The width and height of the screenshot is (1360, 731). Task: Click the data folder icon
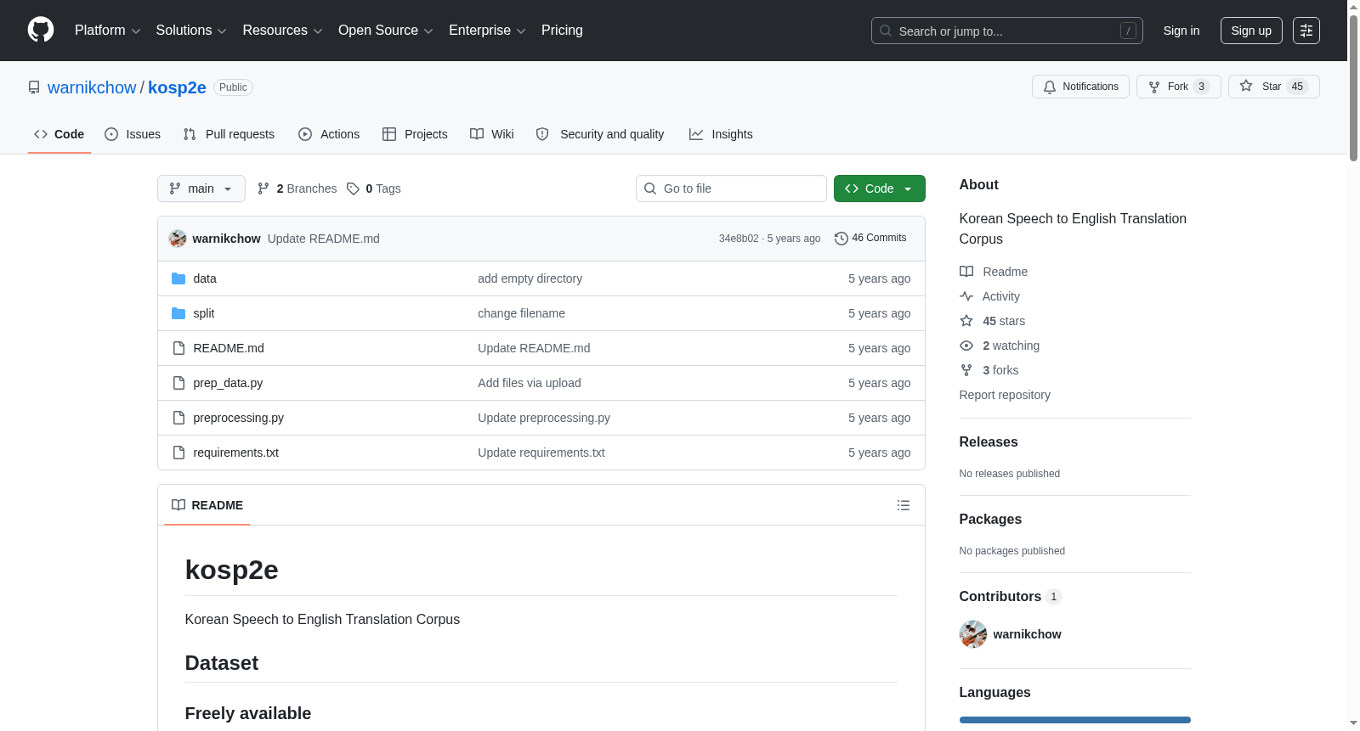178,278
